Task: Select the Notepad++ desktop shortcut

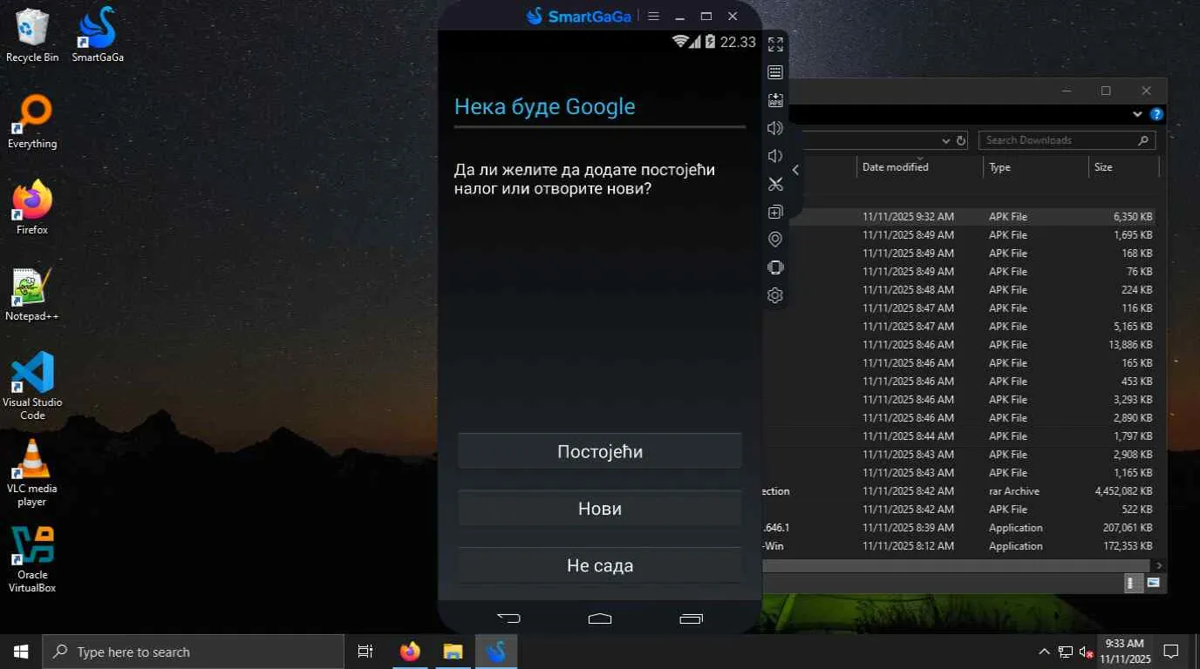Action: point(32,294)
